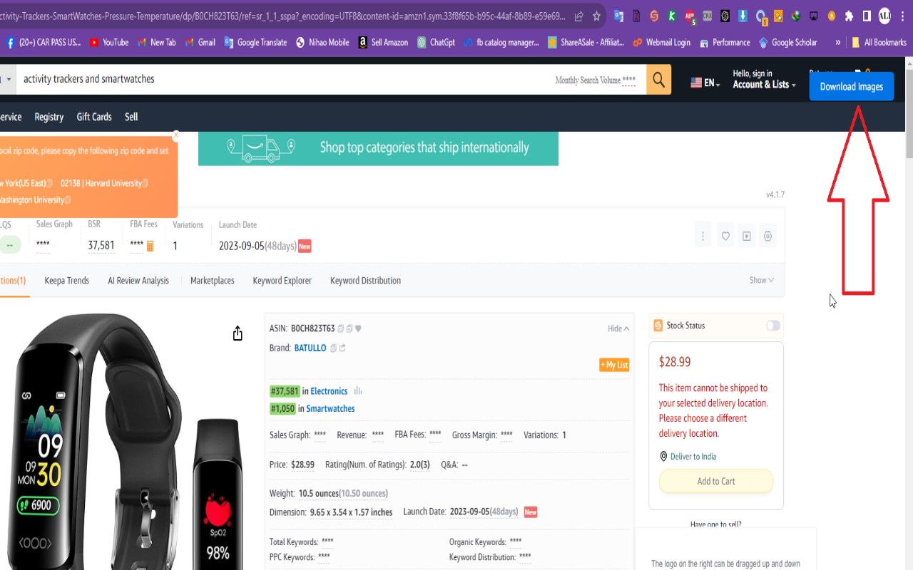Screen dimensions: 913x570
Task: Open the share page icon in address bar
Action: [578, 16]
